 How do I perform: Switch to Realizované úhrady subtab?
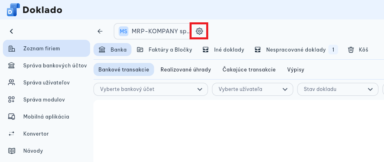(186, 69)
